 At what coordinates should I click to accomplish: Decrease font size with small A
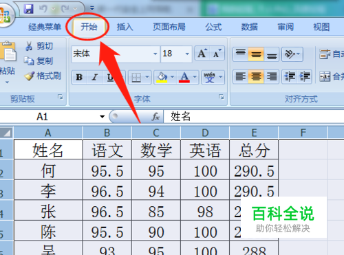click(x=217, y=54)
